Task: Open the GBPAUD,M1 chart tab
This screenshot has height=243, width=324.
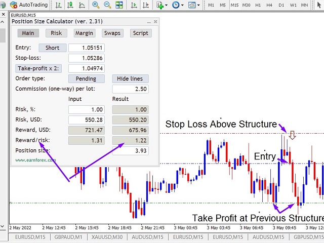Action: pos(68,237)
